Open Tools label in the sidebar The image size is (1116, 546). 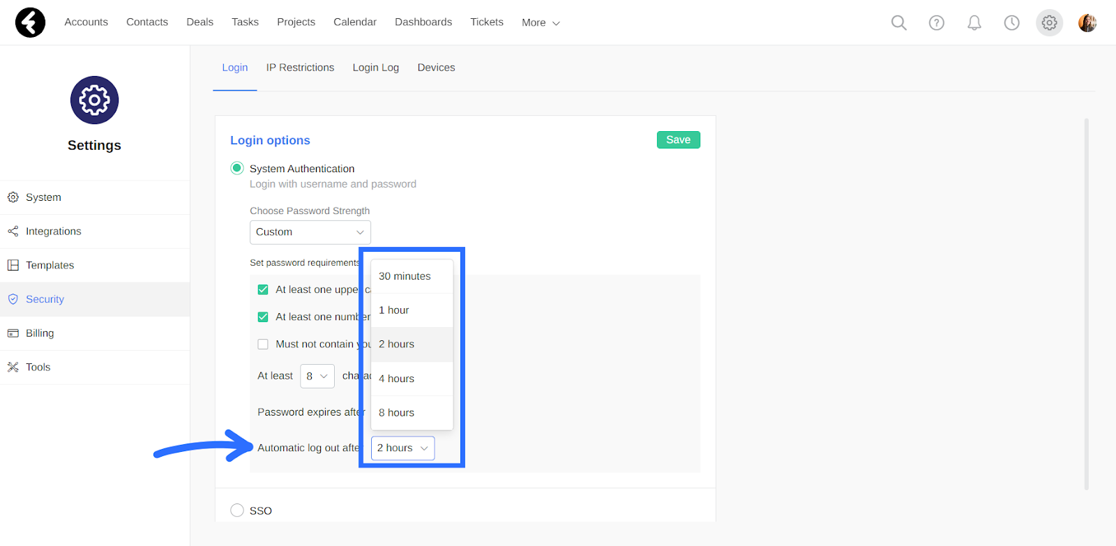coord(38,367)
